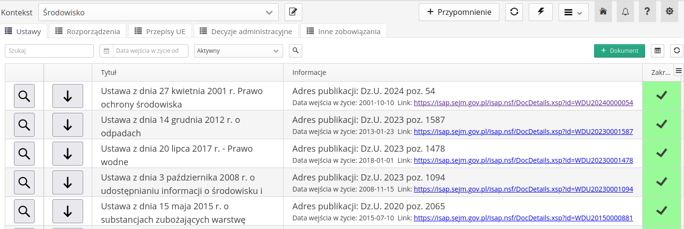Click down arrow for Ustawa o odpadach
Screen dimensions: 684x229
pos(67,125)
